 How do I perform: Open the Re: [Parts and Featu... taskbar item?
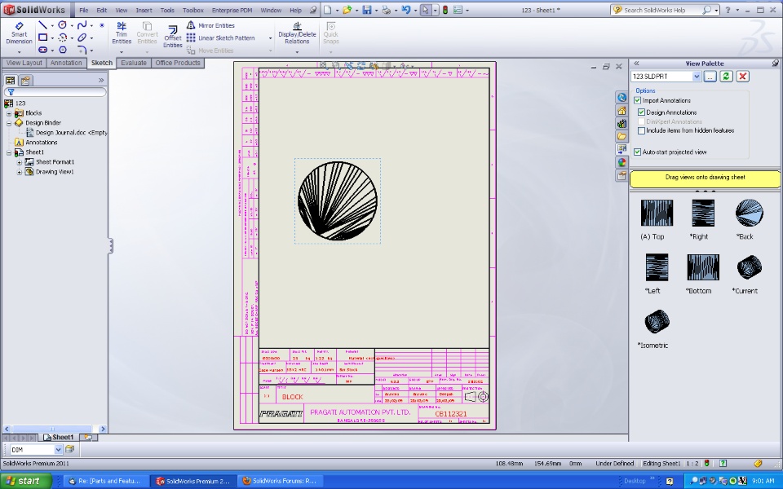pyautogui.click(x=105, y=481)
